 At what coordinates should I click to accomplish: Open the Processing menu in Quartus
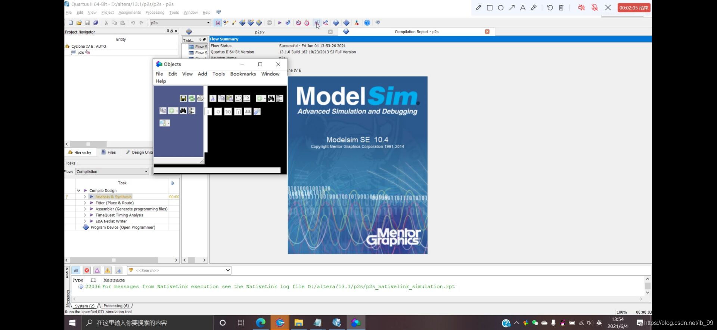(155, 12)
